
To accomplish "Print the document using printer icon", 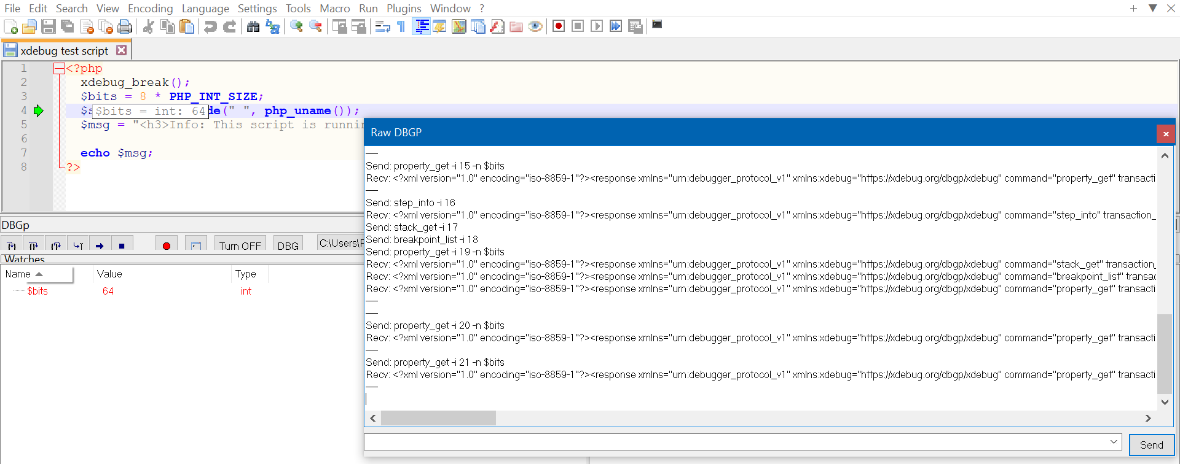I will (125, 26).
